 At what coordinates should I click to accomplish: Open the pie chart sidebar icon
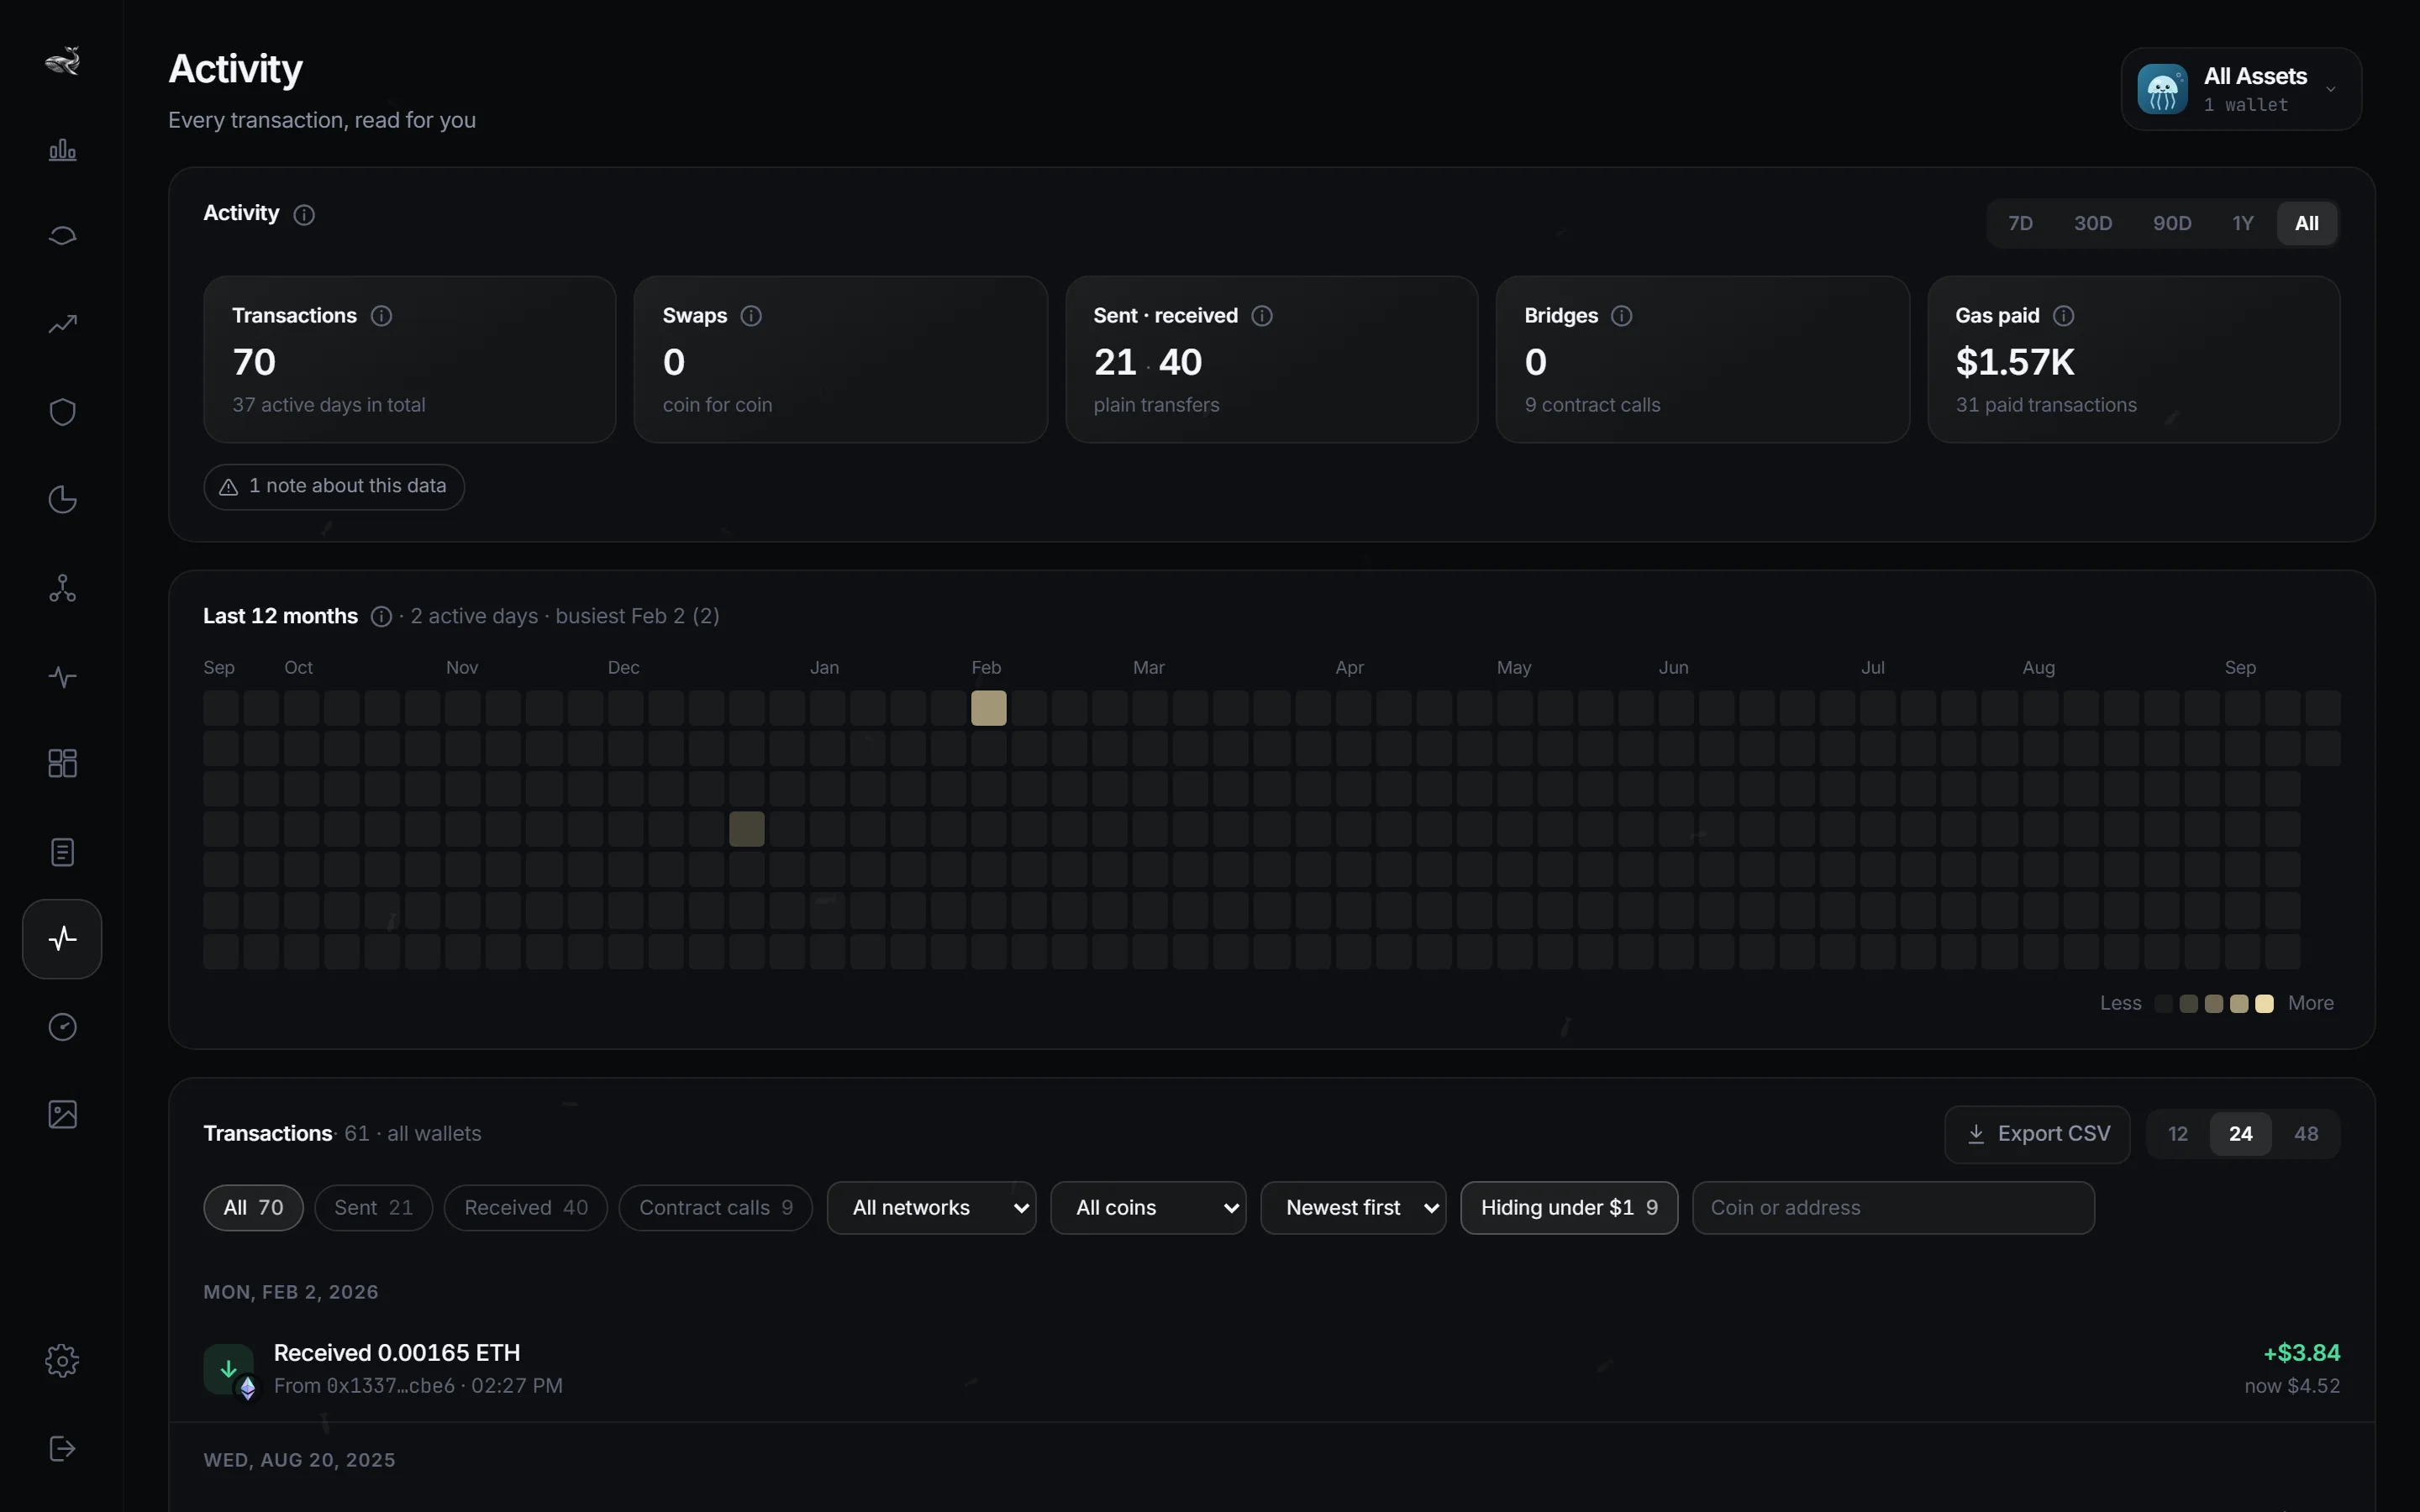click(62, 500)
